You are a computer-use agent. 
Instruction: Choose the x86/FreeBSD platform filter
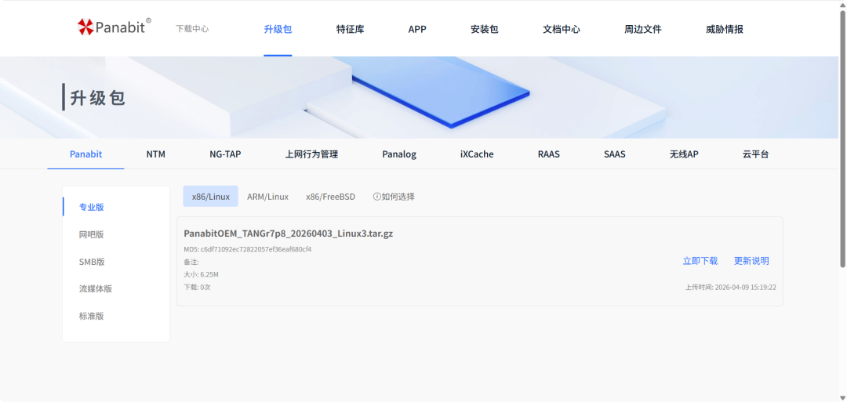click(331, 197)
